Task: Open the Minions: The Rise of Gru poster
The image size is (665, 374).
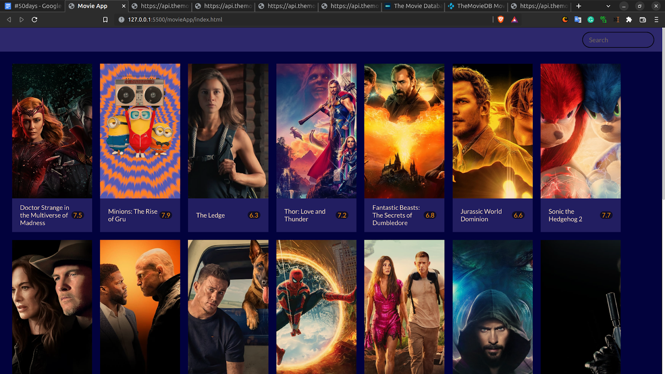Action: (x=140, y=131)
